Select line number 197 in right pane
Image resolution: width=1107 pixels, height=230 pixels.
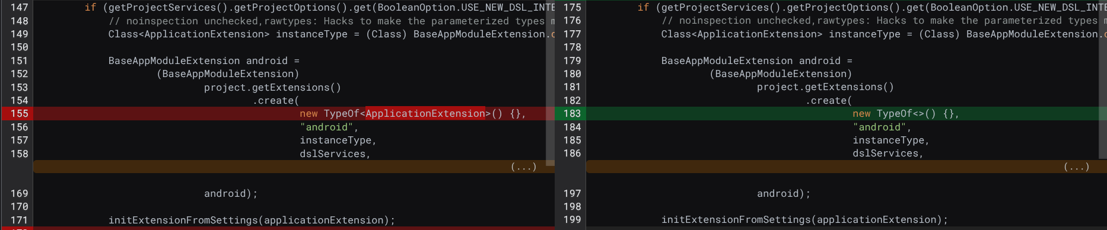tap(572, 194)
